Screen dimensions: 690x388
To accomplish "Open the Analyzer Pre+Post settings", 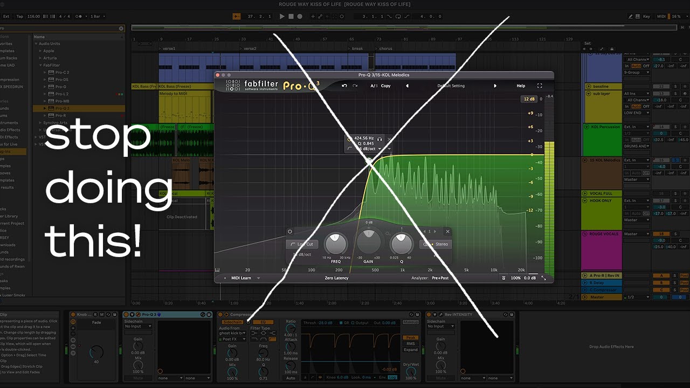I will click(440, 278).
